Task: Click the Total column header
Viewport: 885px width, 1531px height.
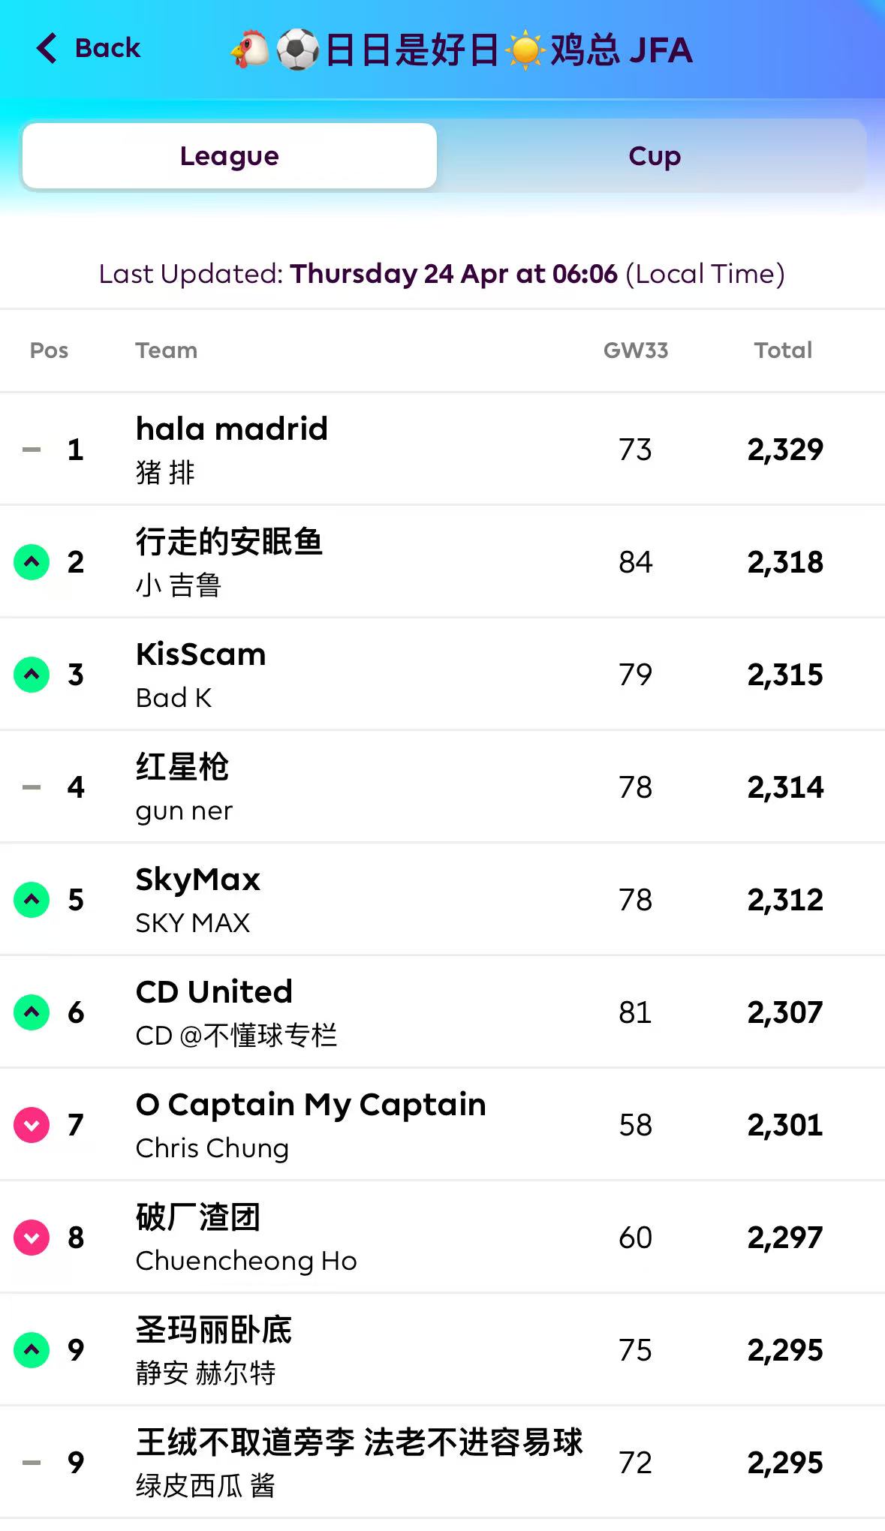Action: [783, 350]
